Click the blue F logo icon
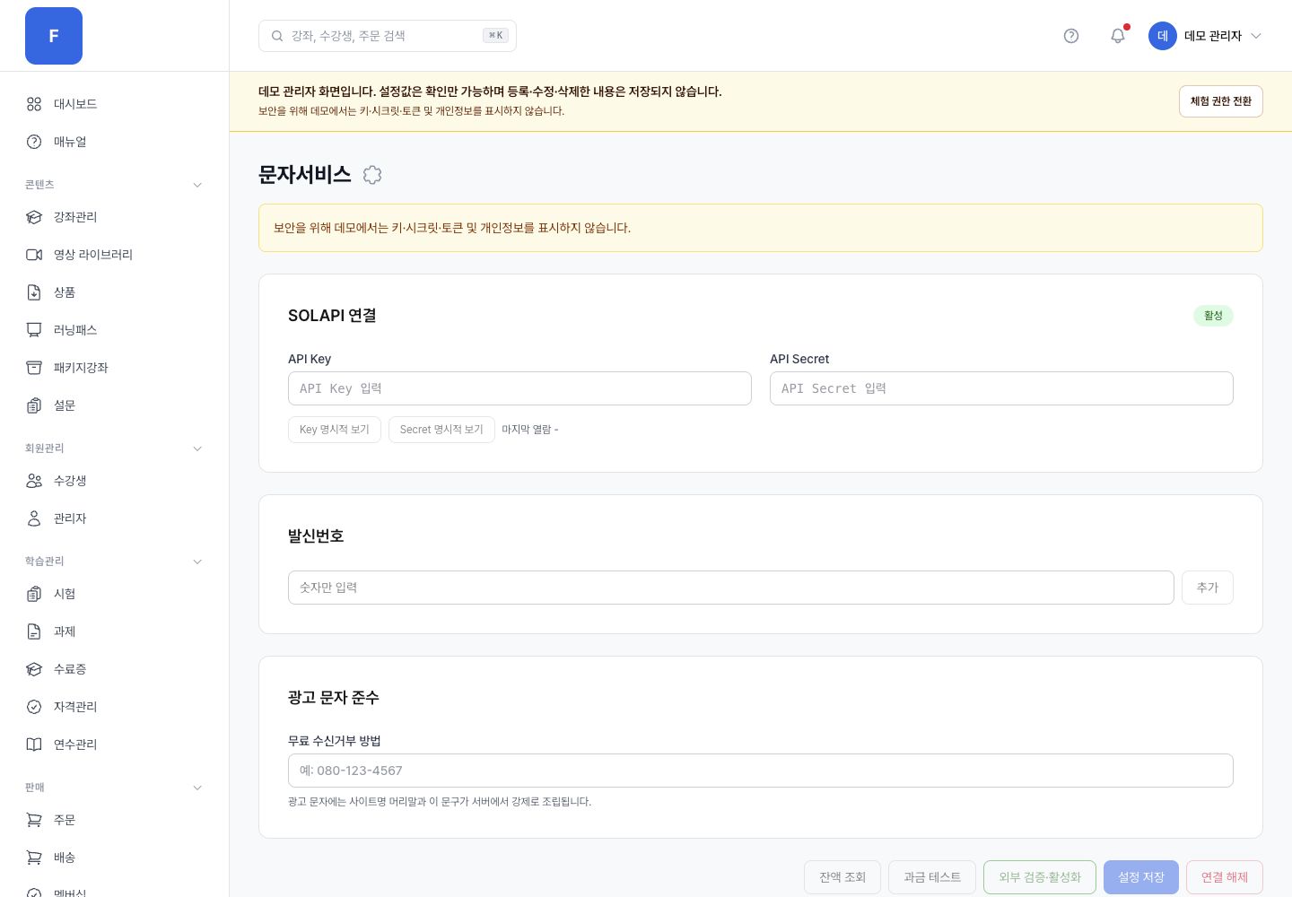This screenshot has width=1292, height=897. tap(54, 36)
